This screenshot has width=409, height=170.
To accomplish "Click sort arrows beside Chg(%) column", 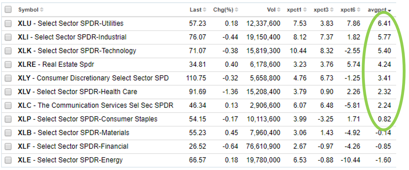I will [237, 10].
